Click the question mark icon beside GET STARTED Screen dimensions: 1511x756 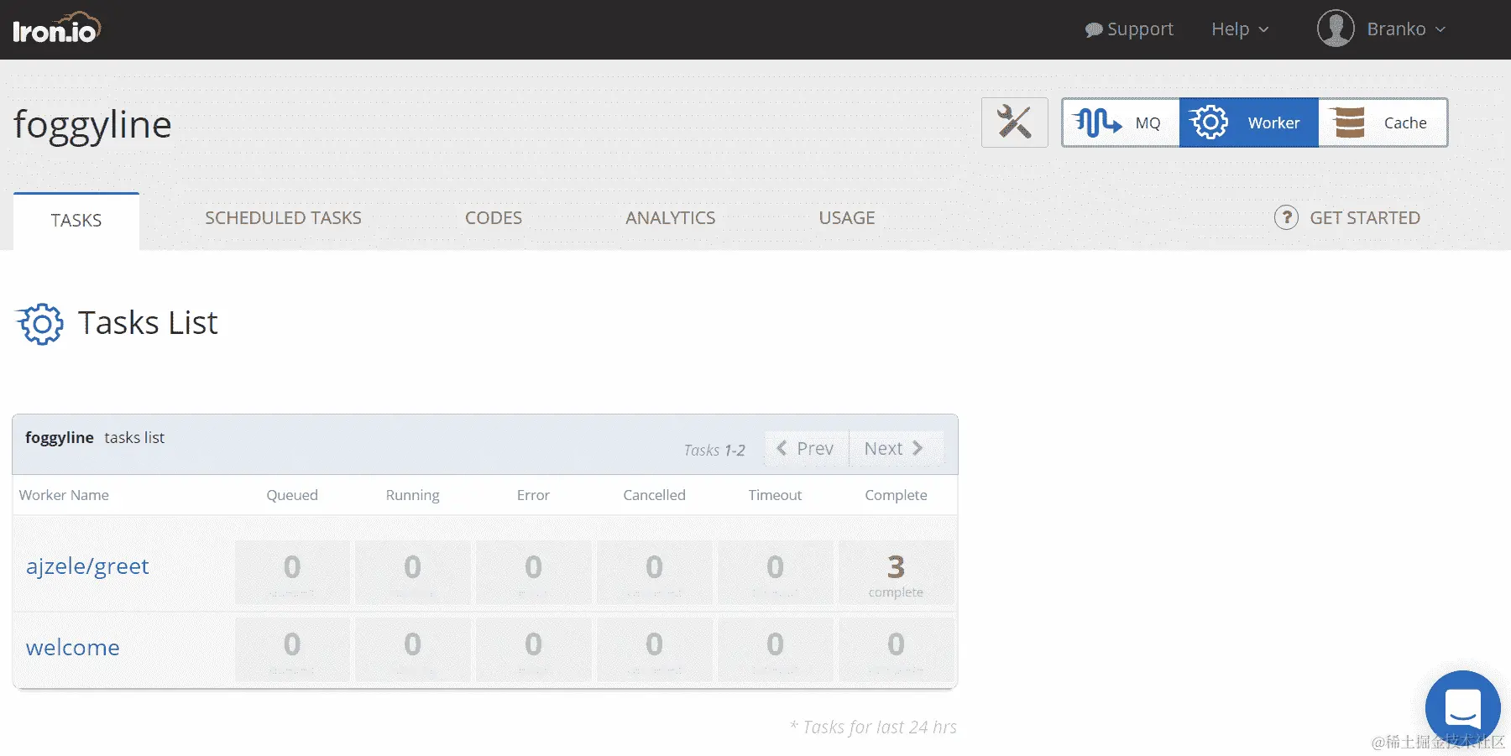(x=1286, y=218)
